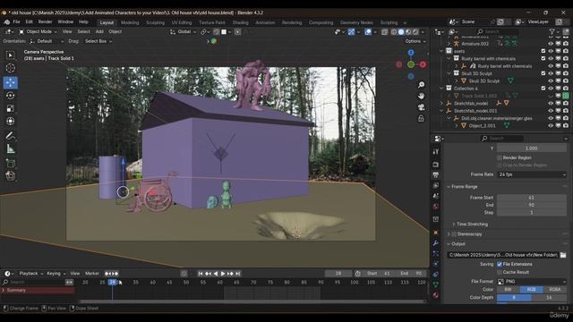This screenshot has width=573, height=322.
Task: Select the Cursor tool in the viewport toolbar
Action: [10, 68]
